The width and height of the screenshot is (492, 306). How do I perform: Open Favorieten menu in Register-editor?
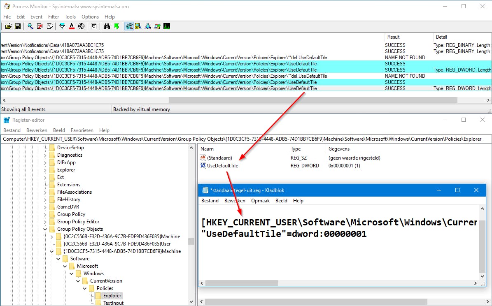tap(82, 130)
